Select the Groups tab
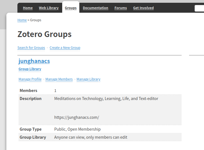Screen dimensions: 204x150 [x=71, y=8]
